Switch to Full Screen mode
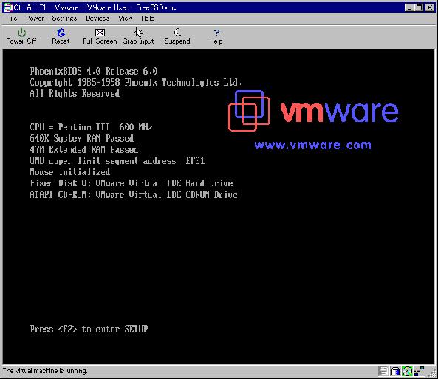Viewport: 438px width, 379px height. (x=100, y=36)
